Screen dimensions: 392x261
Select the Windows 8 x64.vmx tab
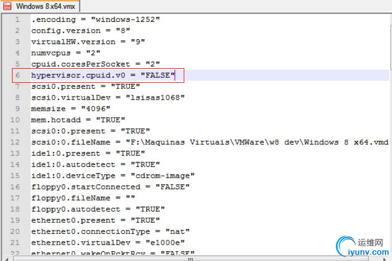click(40, 6)
